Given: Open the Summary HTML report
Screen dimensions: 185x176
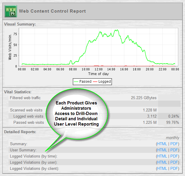Looking at the screenshot, I should 162,144.
